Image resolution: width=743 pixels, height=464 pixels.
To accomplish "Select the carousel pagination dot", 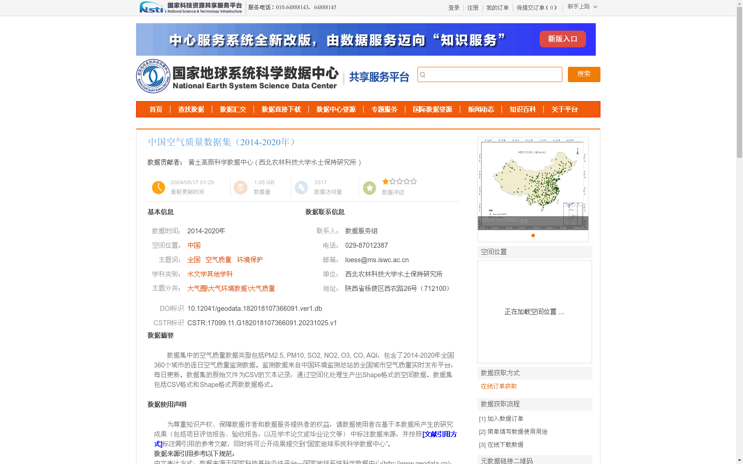I will [533, 236].
